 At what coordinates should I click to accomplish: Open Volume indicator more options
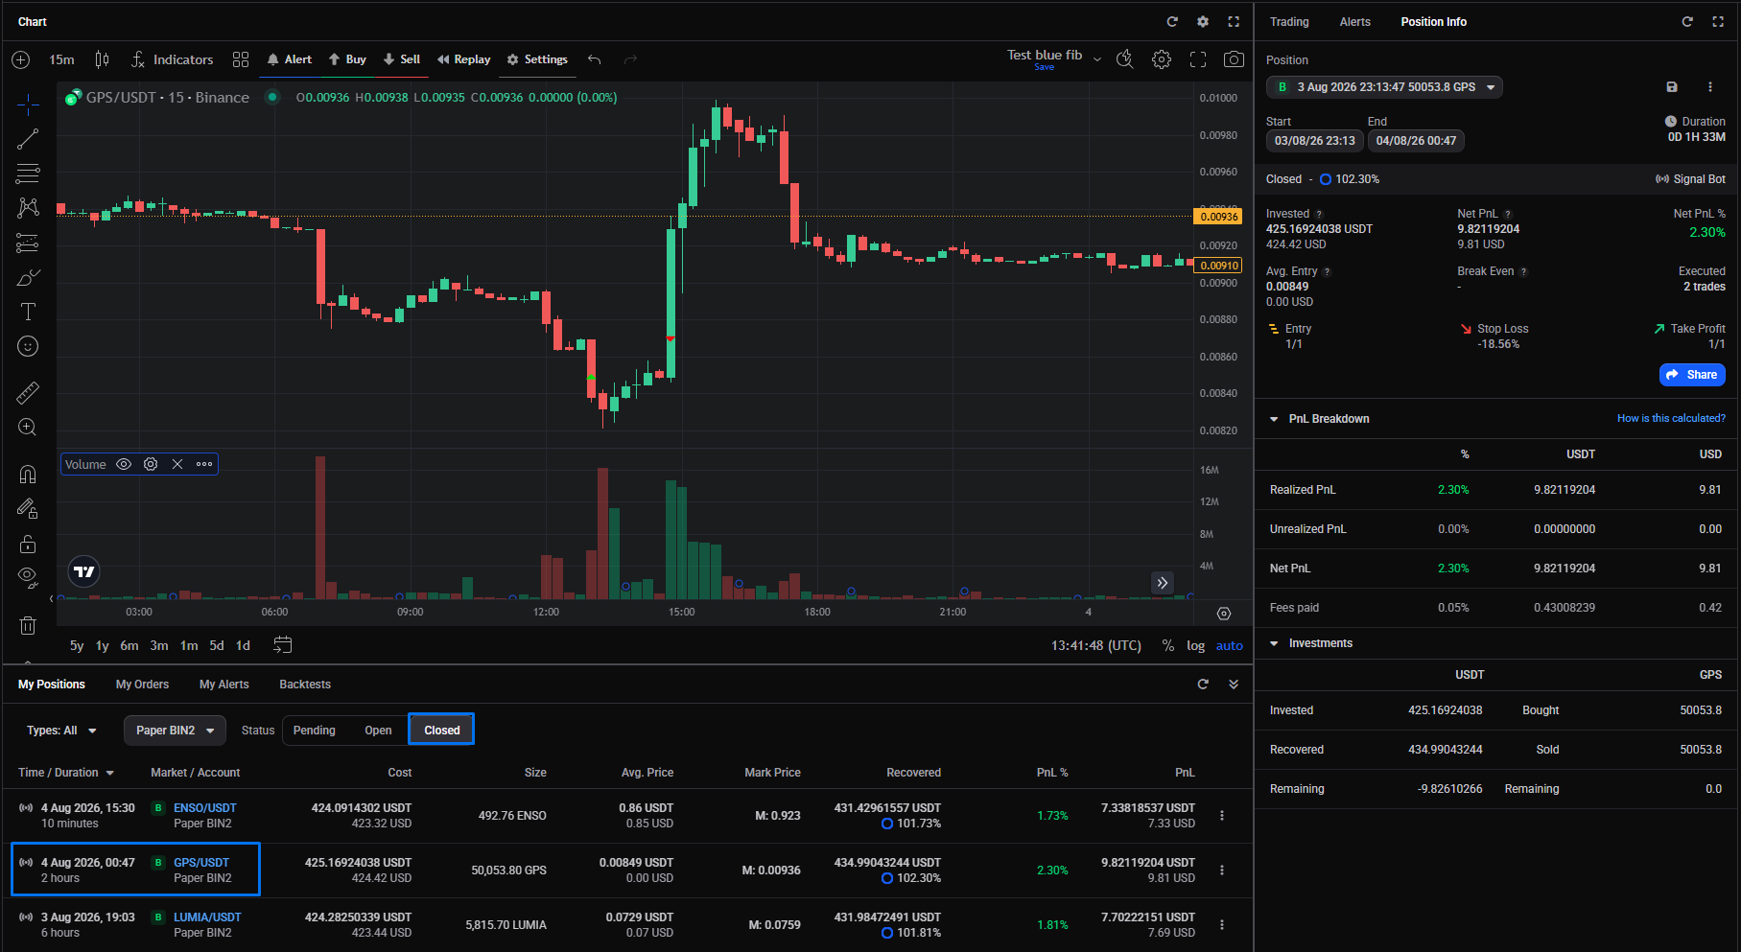pos(204,464)
